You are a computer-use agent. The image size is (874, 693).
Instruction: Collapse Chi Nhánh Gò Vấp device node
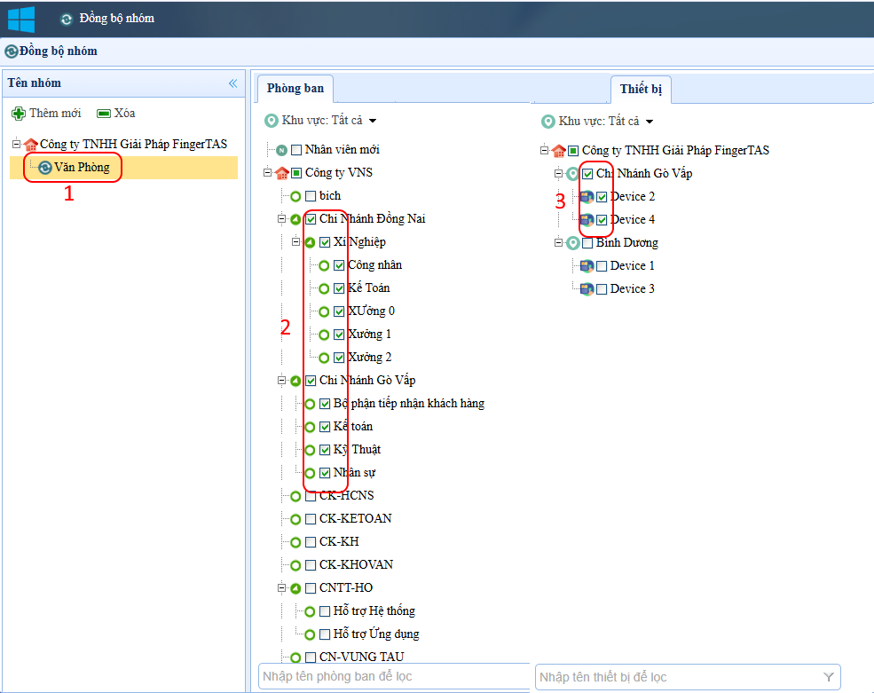pos(558,173)
